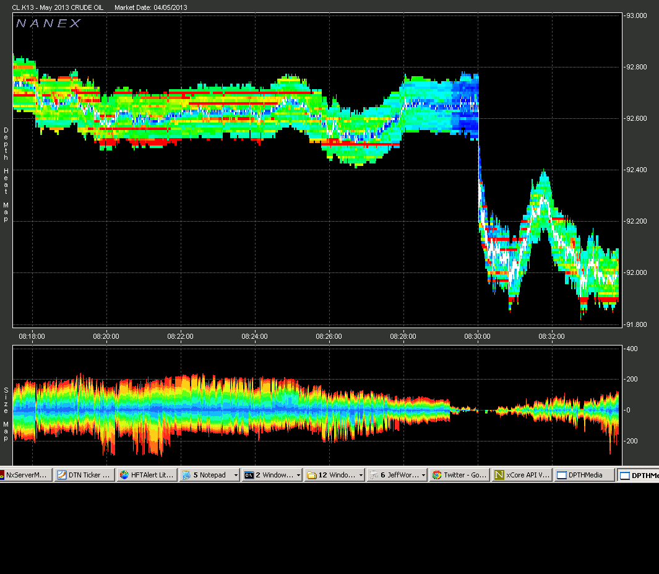Click the folder icon of 12 Windows group
Screen dimensions: 659x574
311,475
